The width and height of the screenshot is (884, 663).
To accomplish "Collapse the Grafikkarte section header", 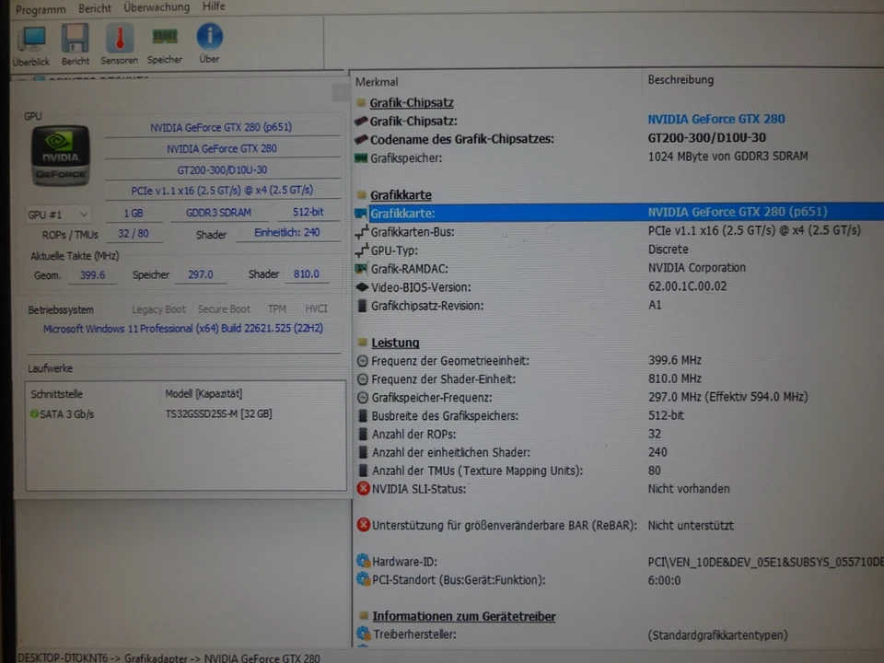I will (x=401, y=194).
